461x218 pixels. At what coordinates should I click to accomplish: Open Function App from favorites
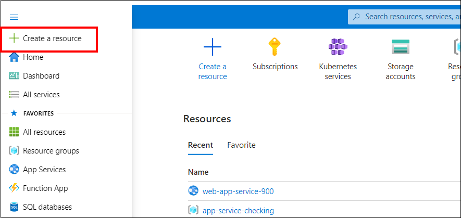pos(45,188)
